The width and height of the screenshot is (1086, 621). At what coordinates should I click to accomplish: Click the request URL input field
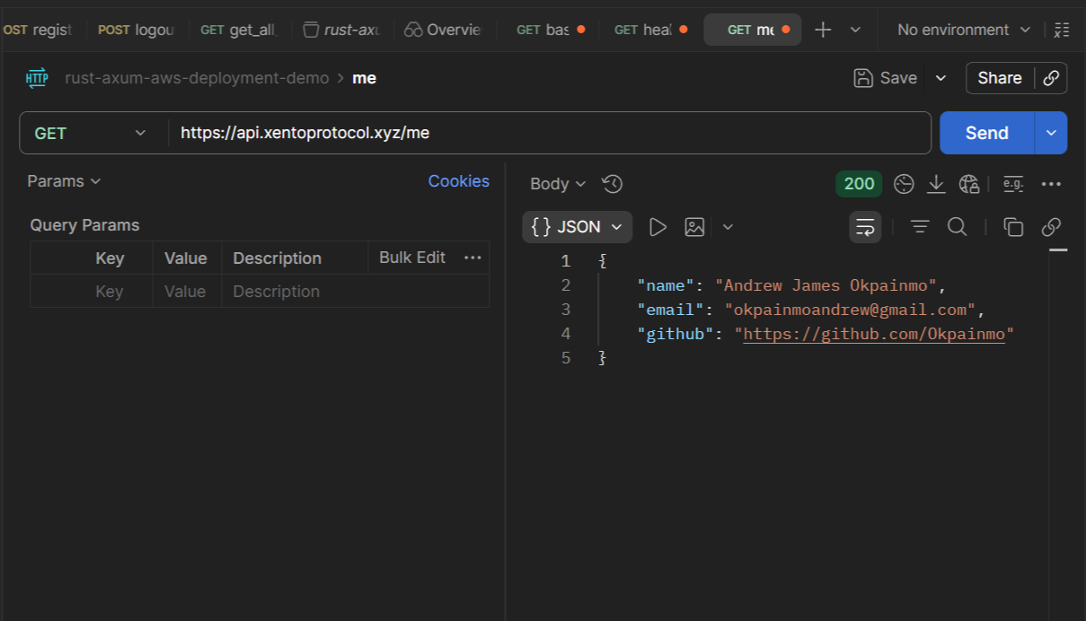[x=549, y=133]
